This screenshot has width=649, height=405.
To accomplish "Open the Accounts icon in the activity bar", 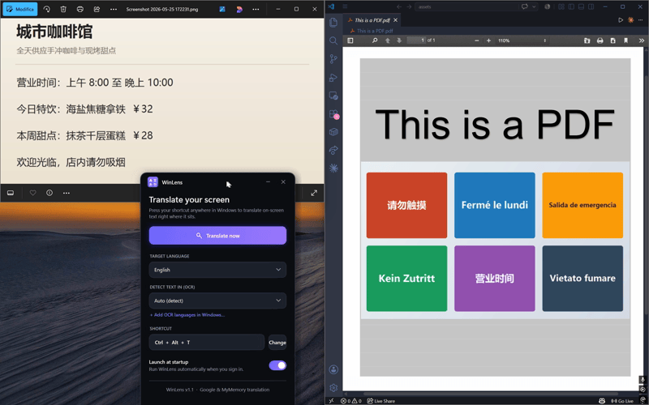I will [x=333, y=369].
